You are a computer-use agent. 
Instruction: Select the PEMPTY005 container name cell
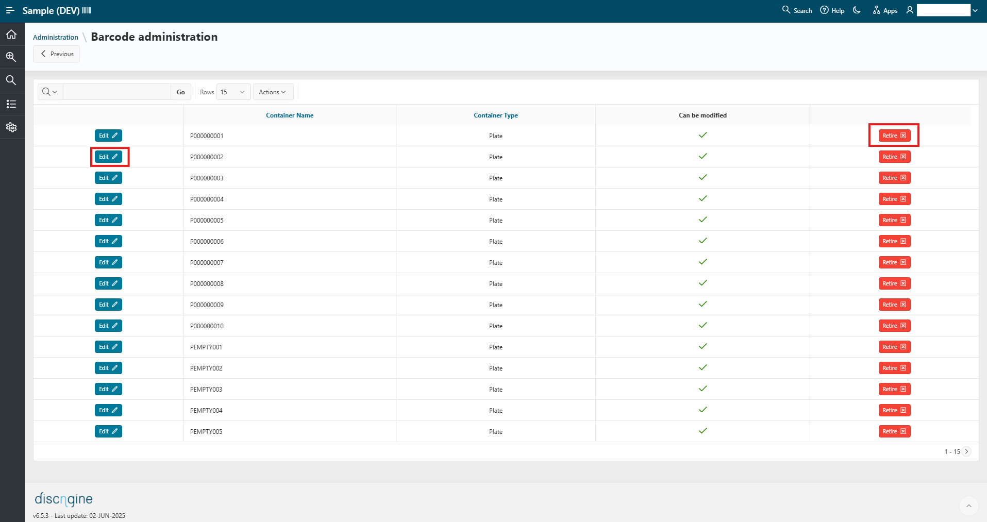[x=290, y=431]
